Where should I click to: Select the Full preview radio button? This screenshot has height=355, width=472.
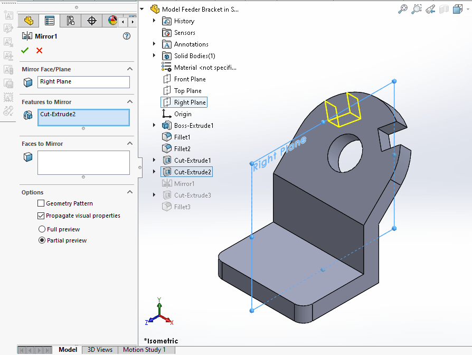click(42, 229)
